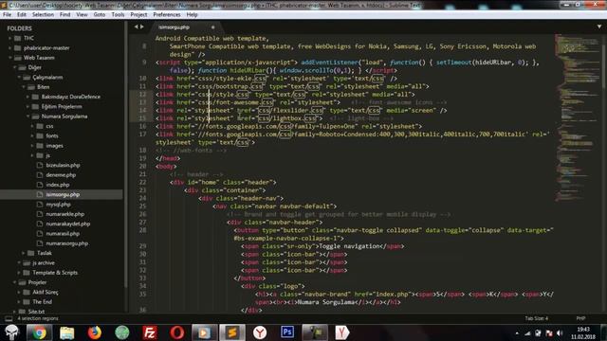Expand the images folder
607x341 pixels.
tap(32, 146)
